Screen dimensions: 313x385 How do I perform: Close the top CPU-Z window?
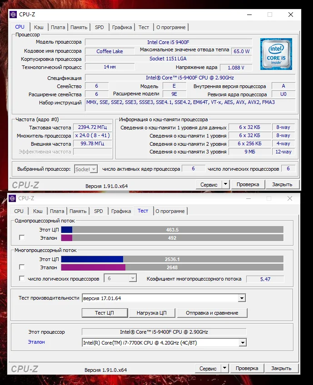tap(291, 15)
